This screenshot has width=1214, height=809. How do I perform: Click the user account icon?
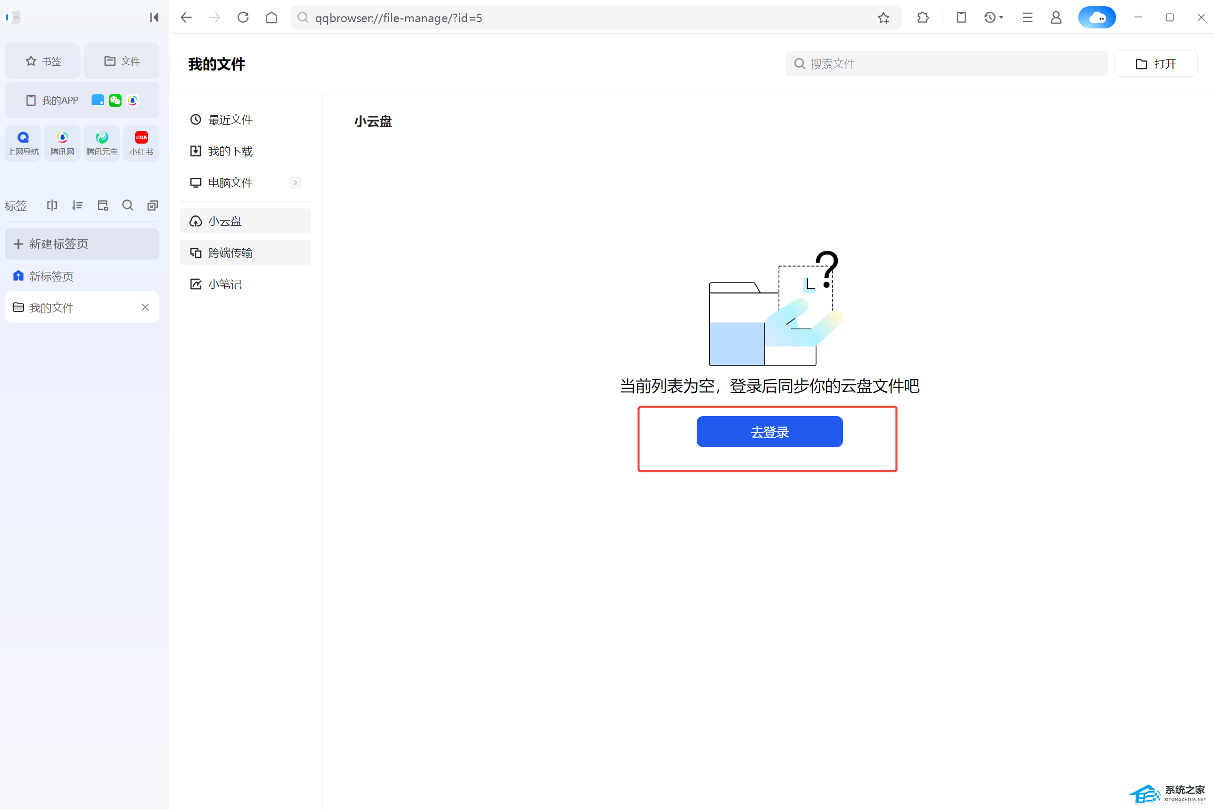(x=1056, y=18)
